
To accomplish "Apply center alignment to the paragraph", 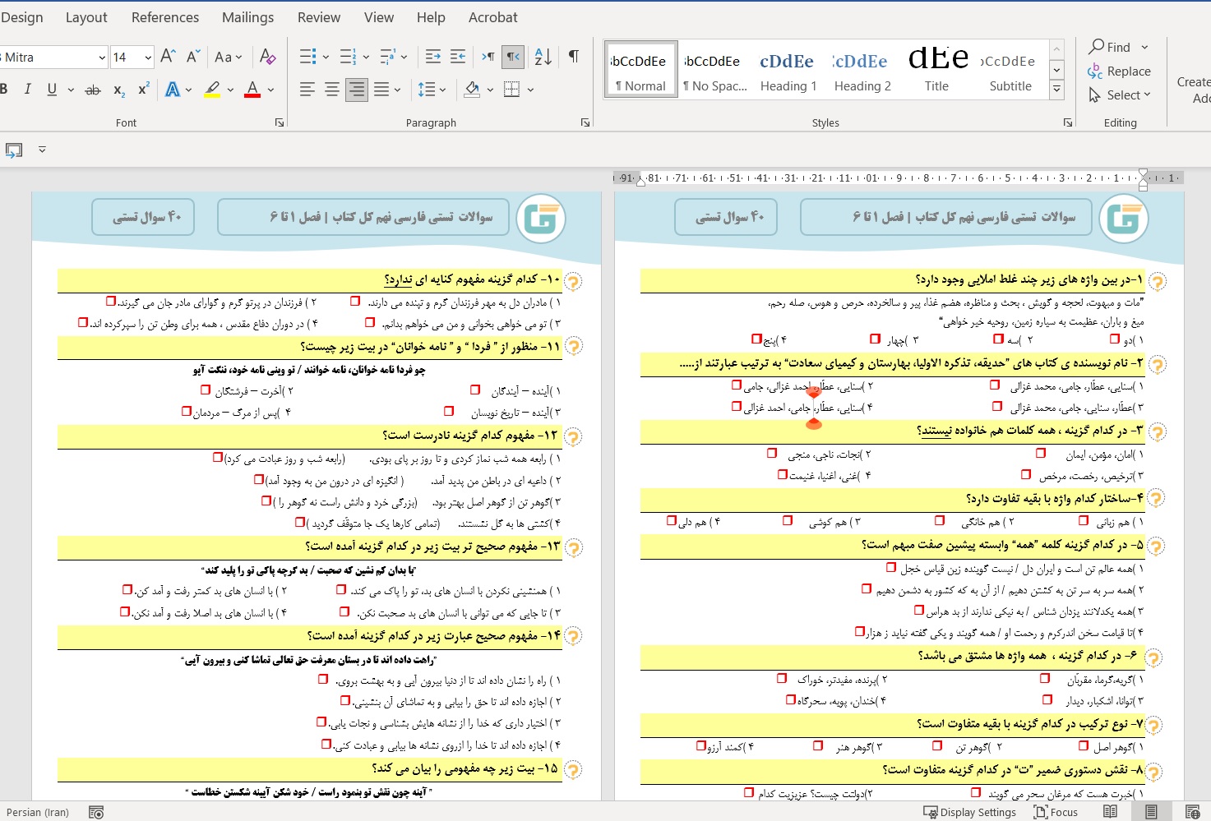I will point(332,89).
